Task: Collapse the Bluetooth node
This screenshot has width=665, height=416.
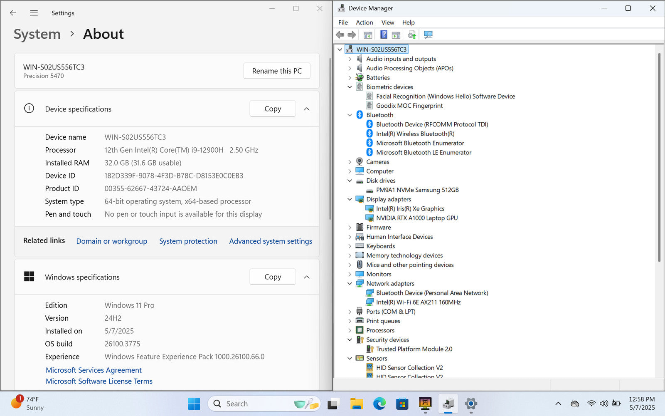Action: point(350,115)
